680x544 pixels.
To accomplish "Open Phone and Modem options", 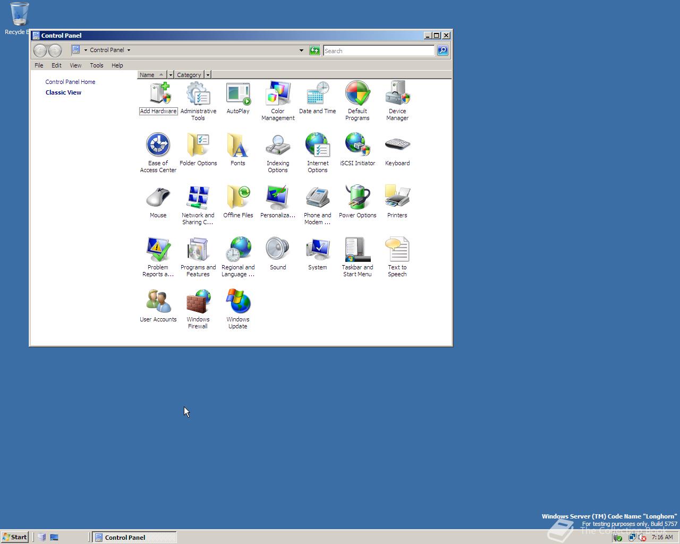I will (x=318, y=205).
